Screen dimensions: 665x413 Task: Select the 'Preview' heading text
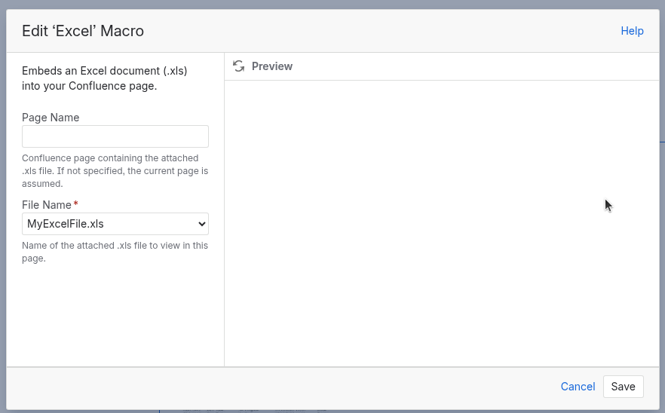pos(272,66)
